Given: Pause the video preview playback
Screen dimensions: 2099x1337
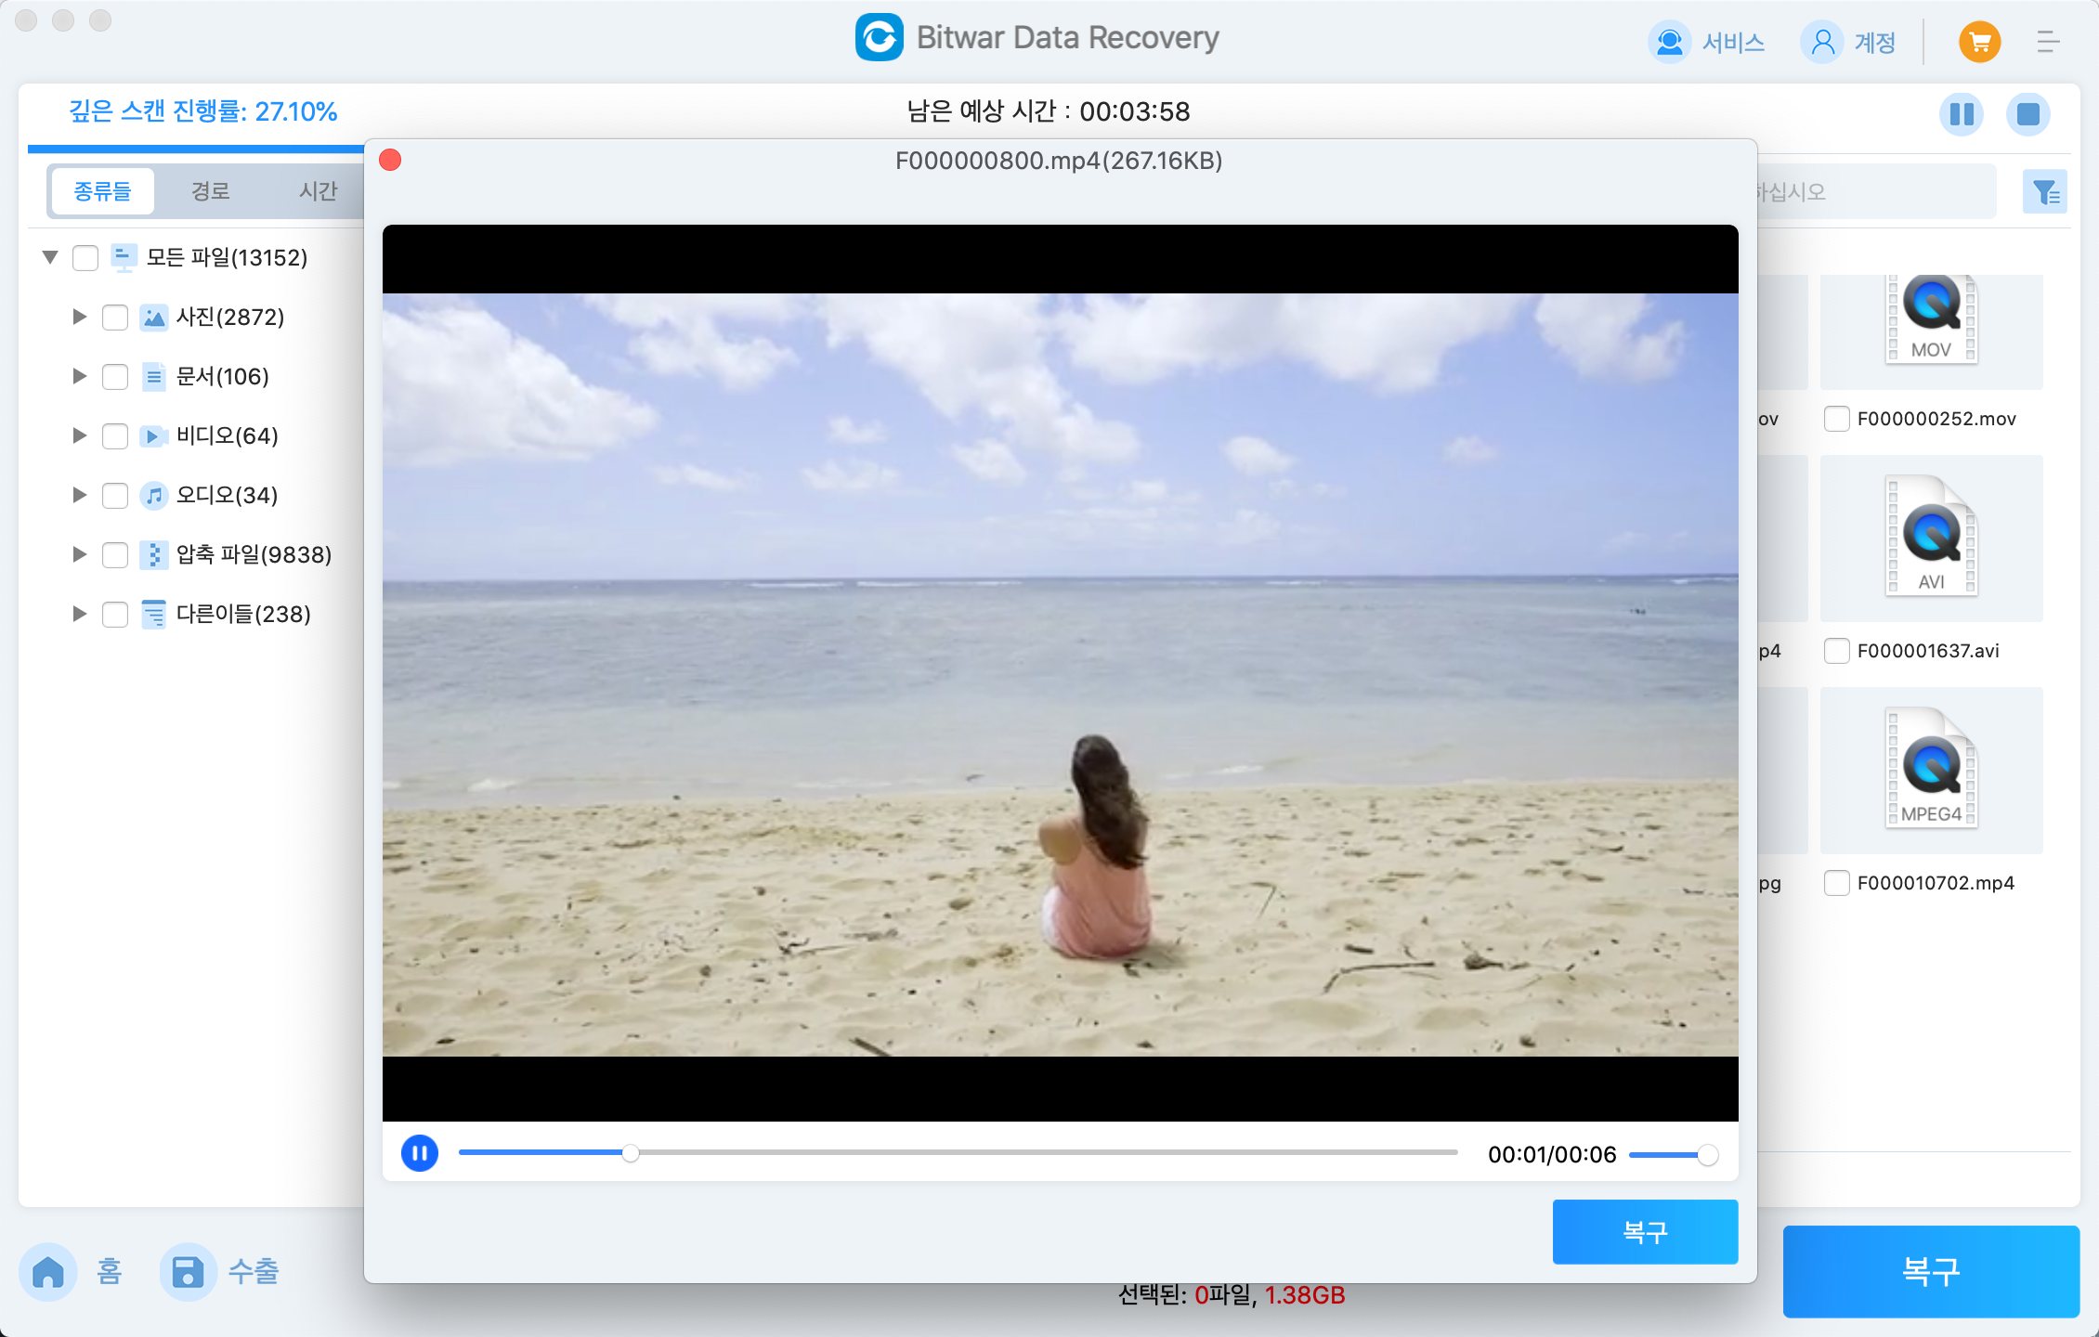Looking at the screenshot, I should [x=420, y=1153].
